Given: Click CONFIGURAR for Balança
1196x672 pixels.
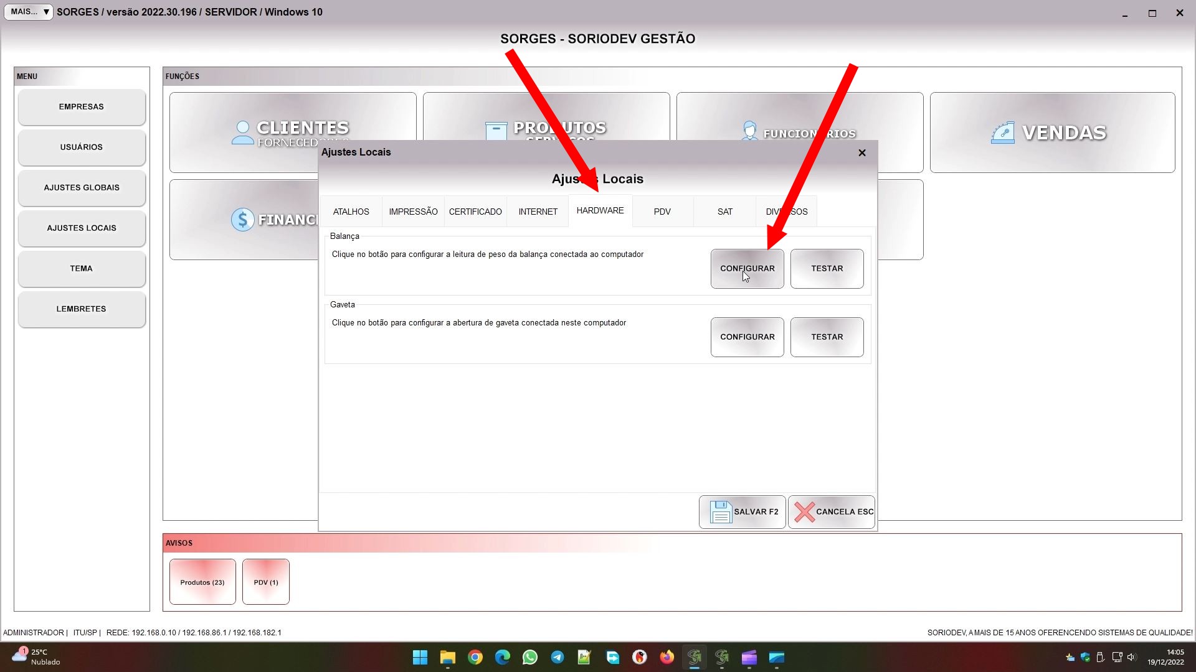Looking at the screenshot, I should 747,269.
